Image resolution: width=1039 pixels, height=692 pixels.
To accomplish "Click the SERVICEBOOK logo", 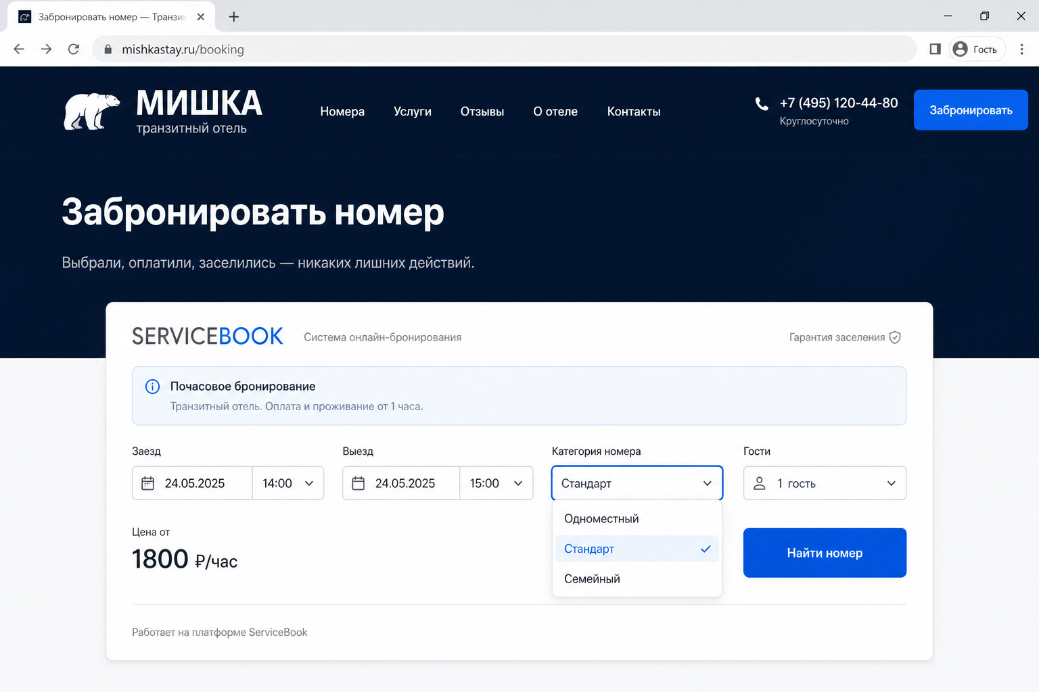I will click(x=208, y=337).
